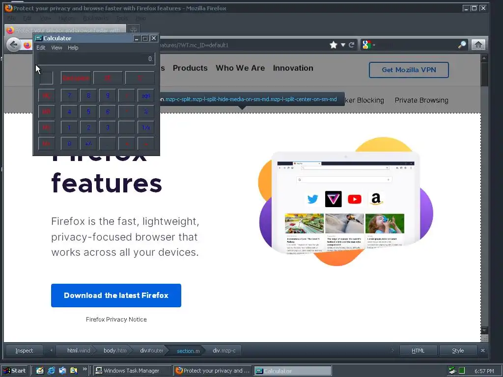503x377 pixels.
Task: Click the 0 key in Calculator
Action: pyautogui.click(x=69, y=144)
